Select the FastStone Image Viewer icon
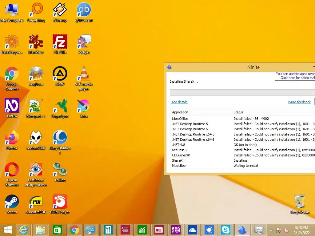 (x=36, y=175)
